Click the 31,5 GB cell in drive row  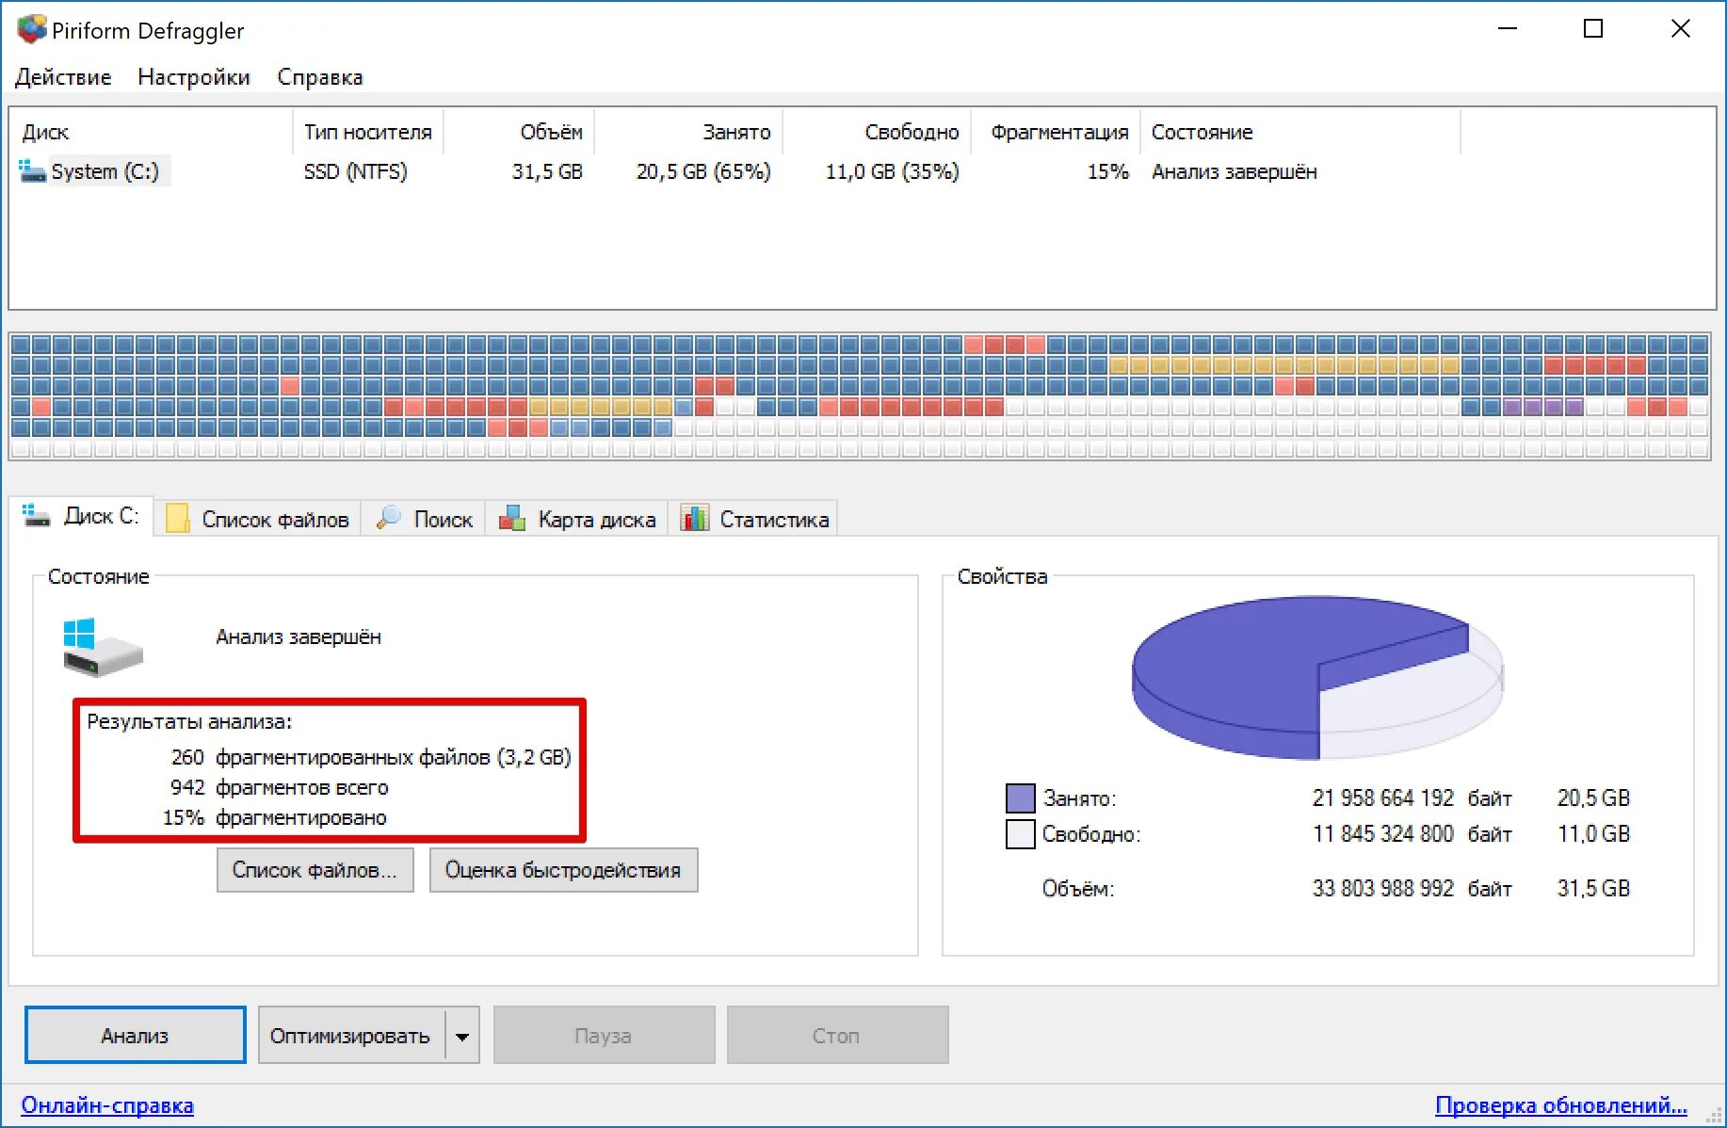tap(547, 171)
